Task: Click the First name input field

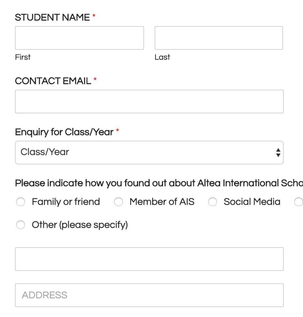Action: pyautogui.click(x=79, y=38)
